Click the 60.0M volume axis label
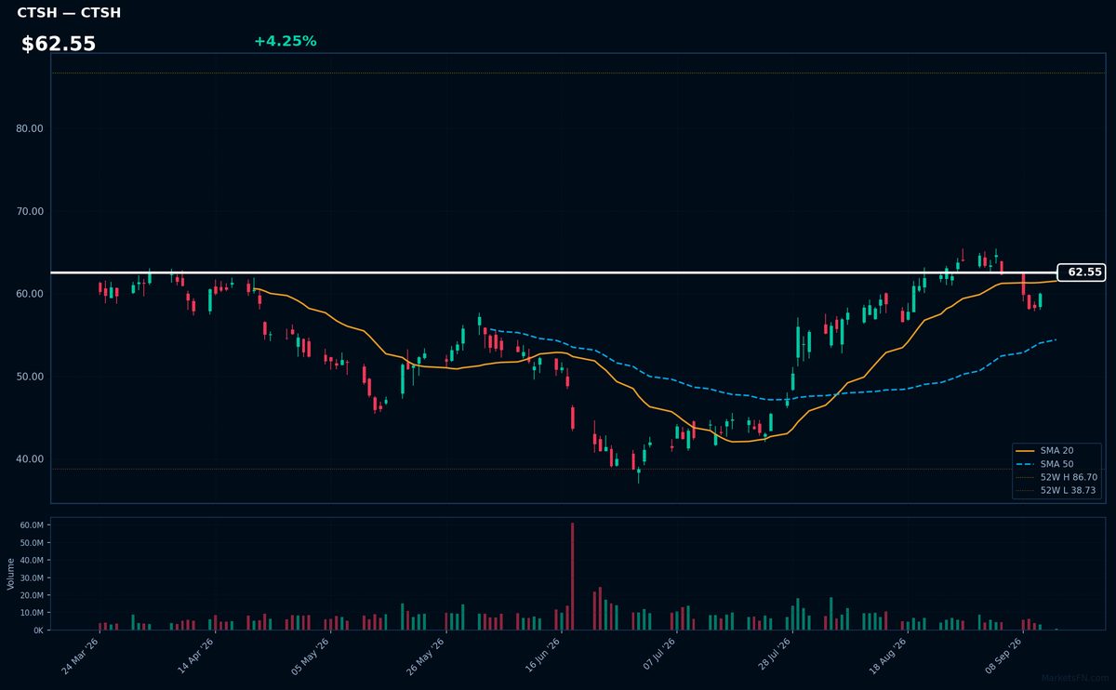Image resolution: width=1116 pixels, height=690 pixels. 33,525
